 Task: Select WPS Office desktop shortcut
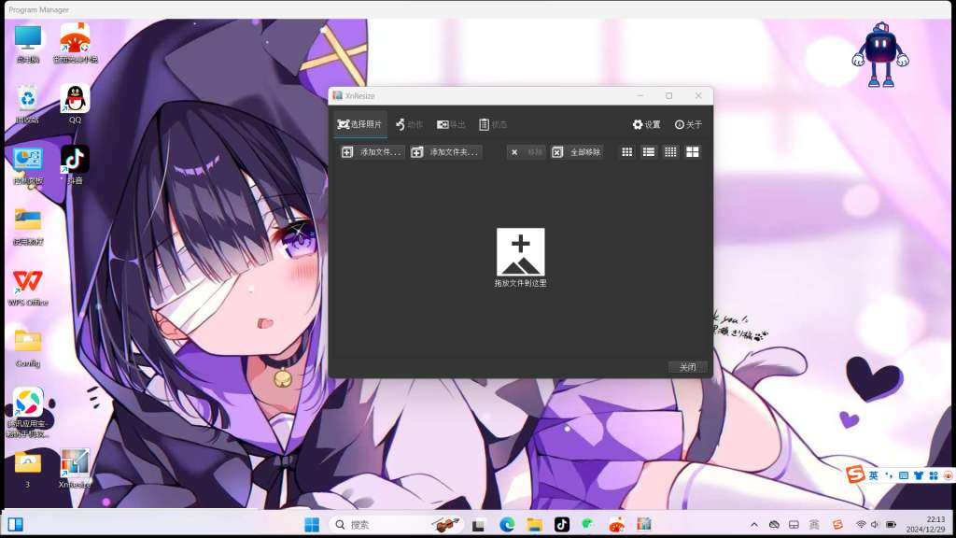[x=28, y=287]
